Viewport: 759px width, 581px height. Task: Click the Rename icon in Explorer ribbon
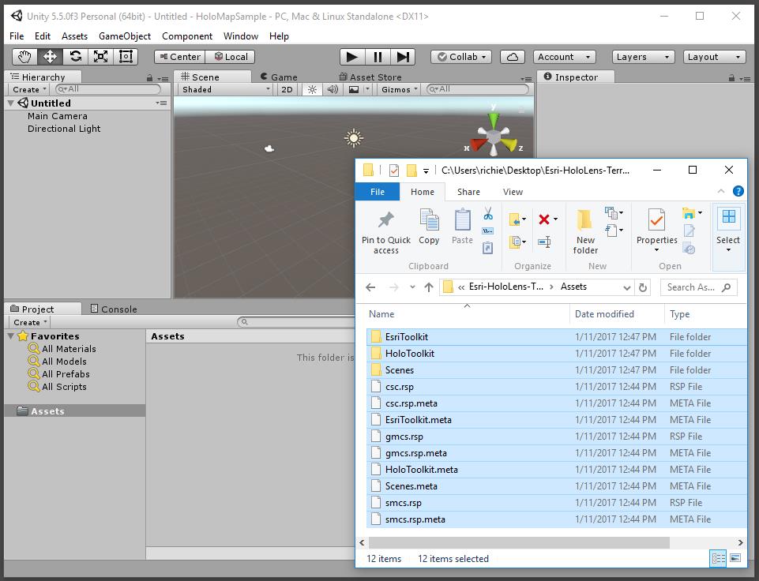pyautogui.click(x=544, y=242)
